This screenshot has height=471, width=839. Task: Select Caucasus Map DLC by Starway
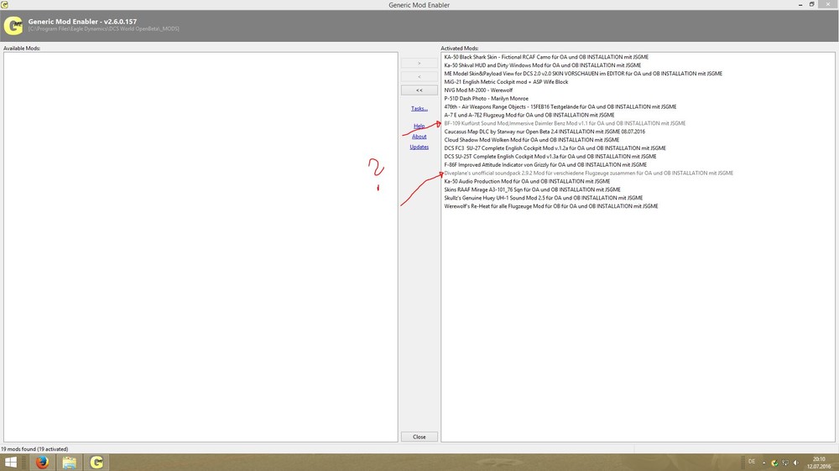(545, 132)
